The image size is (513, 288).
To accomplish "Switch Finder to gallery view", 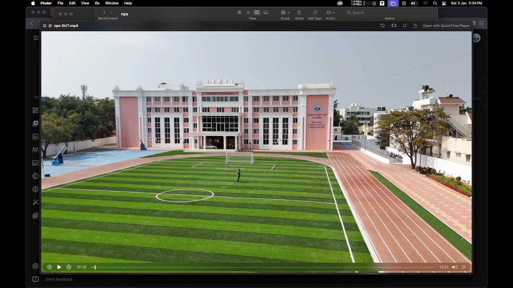I will coord(266,12).
